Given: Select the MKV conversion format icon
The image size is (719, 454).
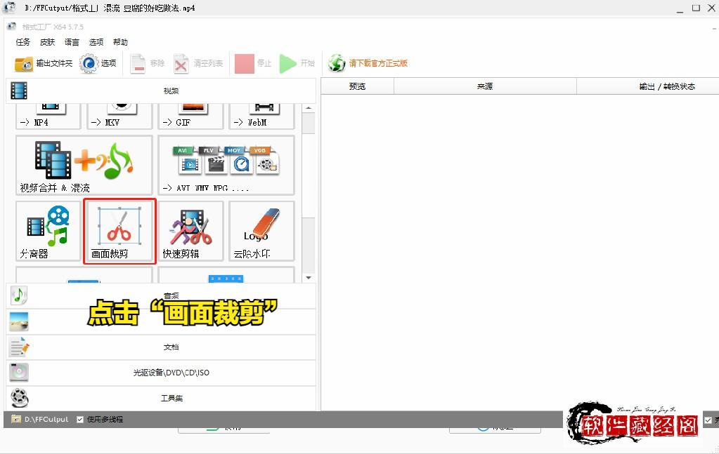Looking at the screenshot, I should coord(118,112).
